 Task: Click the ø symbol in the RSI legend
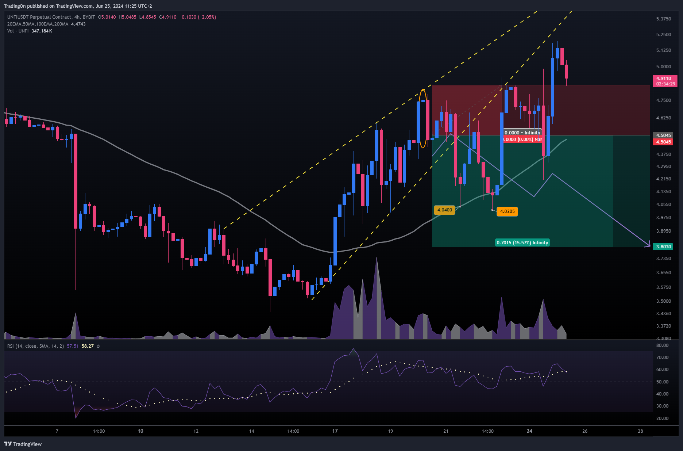pos(98,346)
